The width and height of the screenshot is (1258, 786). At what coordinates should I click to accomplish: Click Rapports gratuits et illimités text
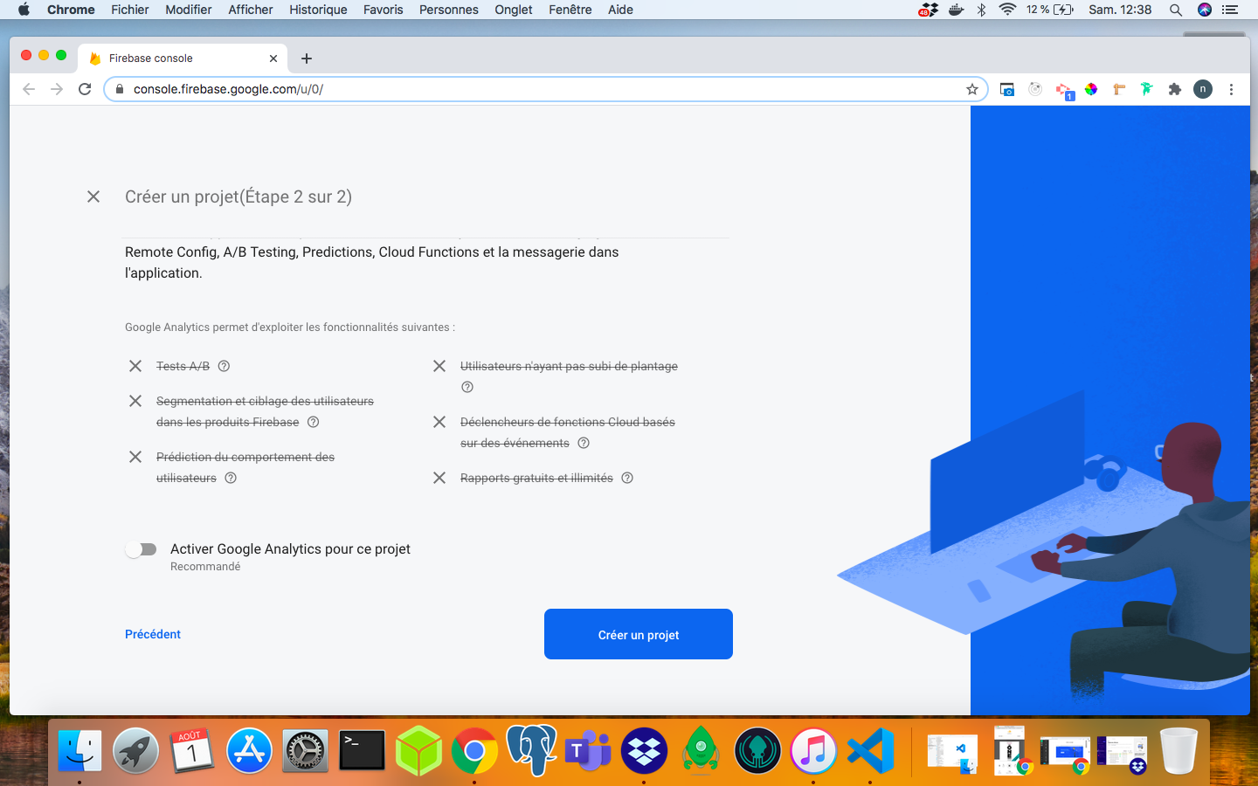(x=536, y=478)
